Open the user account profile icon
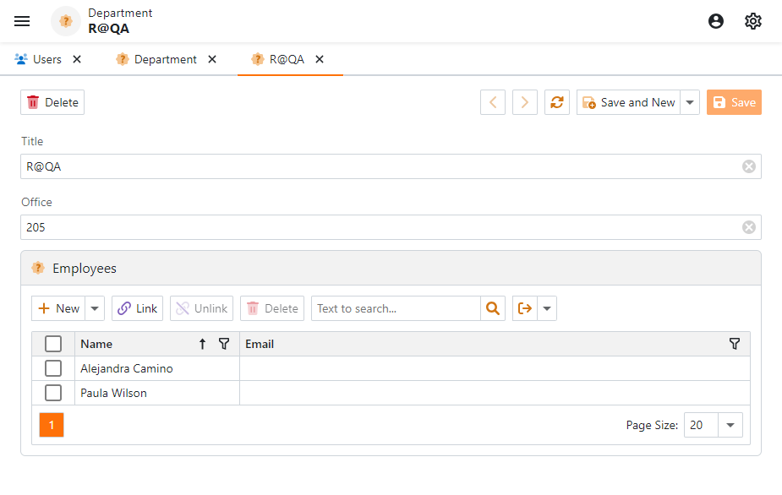This screenshot has height=495, width=782. [716, 21]
